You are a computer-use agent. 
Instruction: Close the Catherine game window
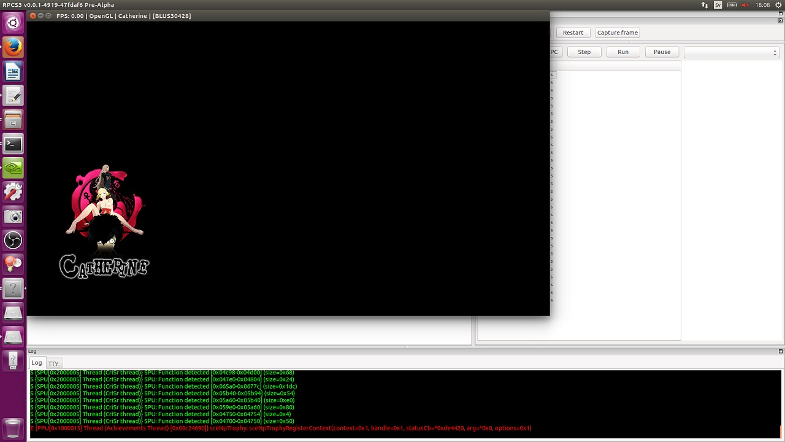tap(33, 15)
